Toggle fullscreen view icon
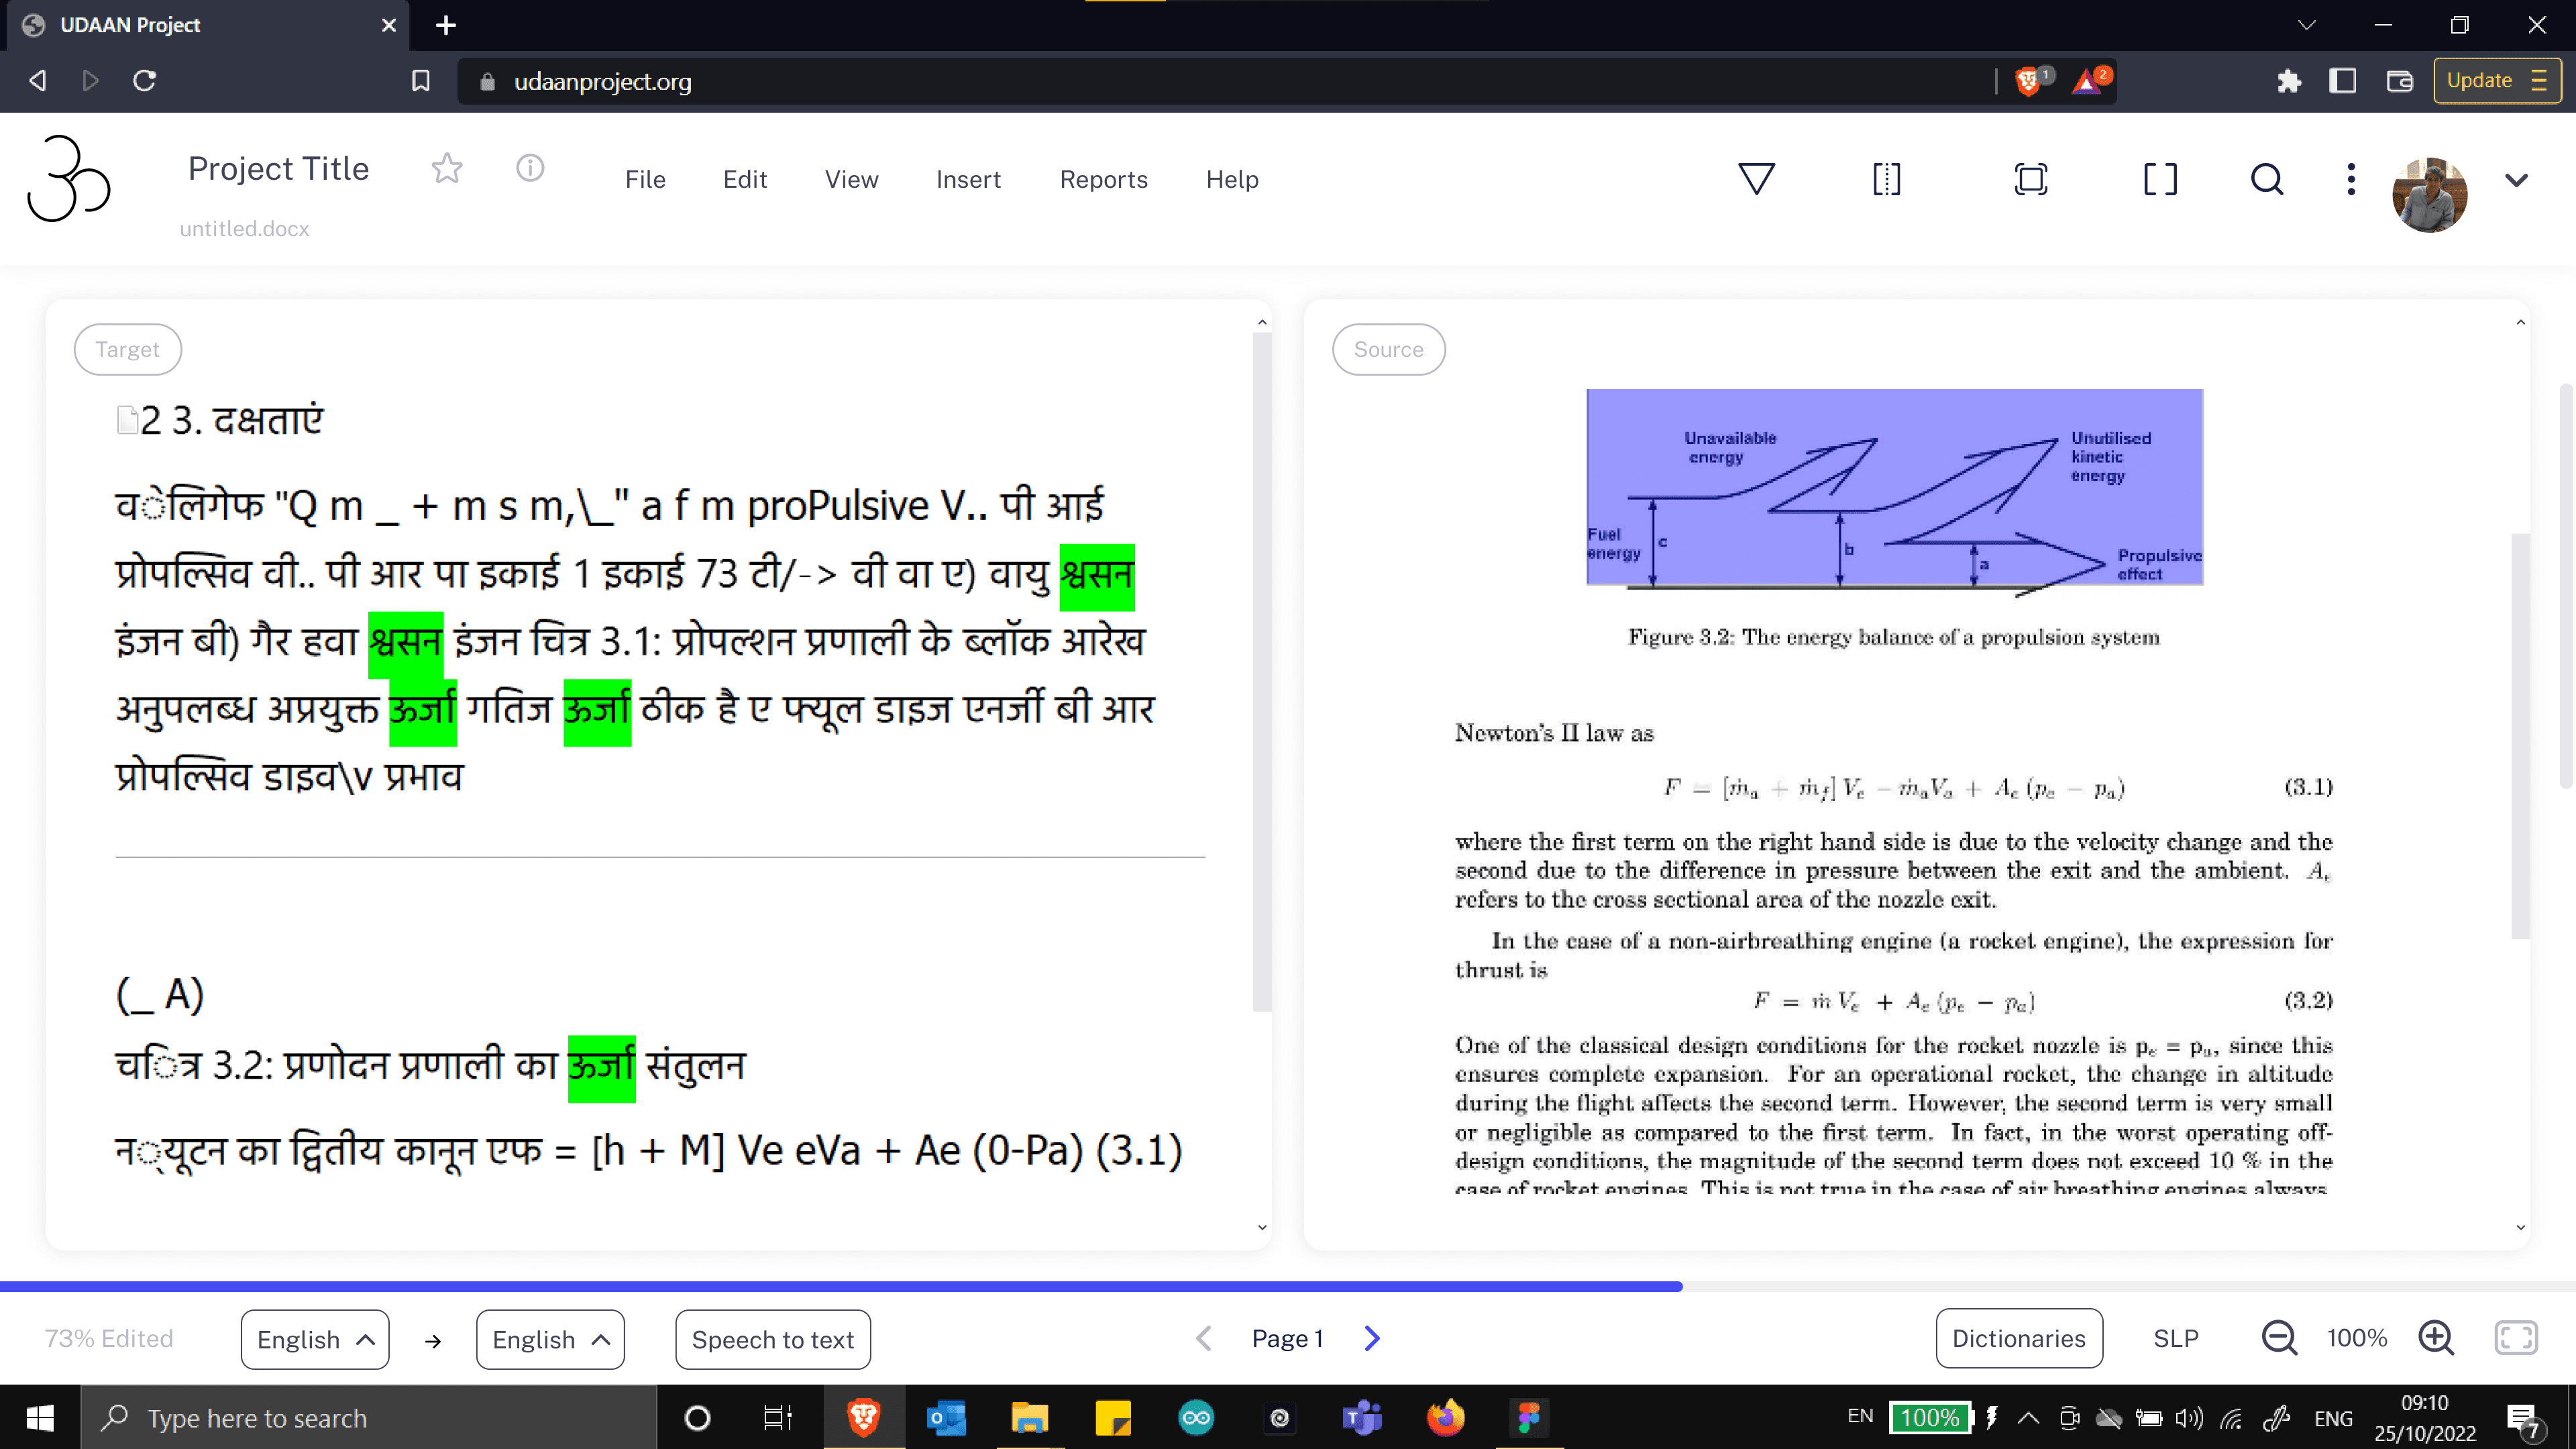The image size is (2576, 1449). [x=2515, y=1338]
